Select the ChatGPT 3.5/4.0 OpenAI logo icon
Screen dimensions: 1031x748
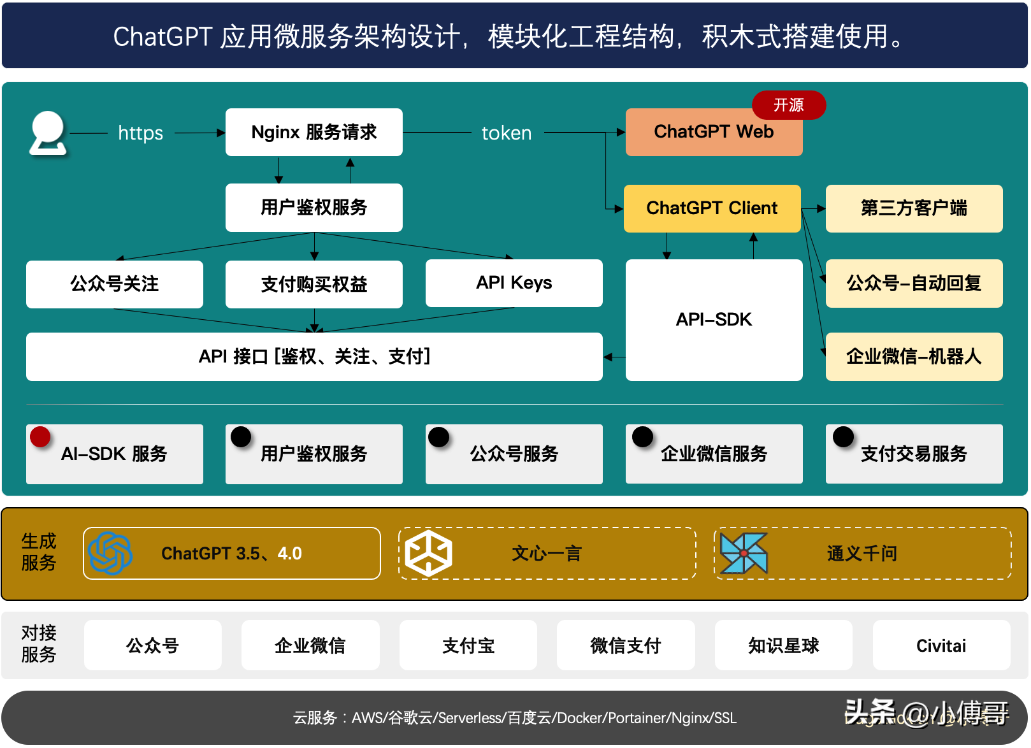point(108,553)
